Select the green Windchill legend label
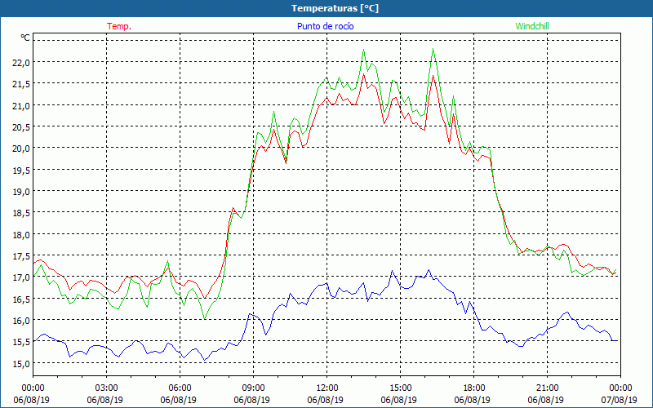The height and width of the screenshot is (408, 653). tap(532, 26)
